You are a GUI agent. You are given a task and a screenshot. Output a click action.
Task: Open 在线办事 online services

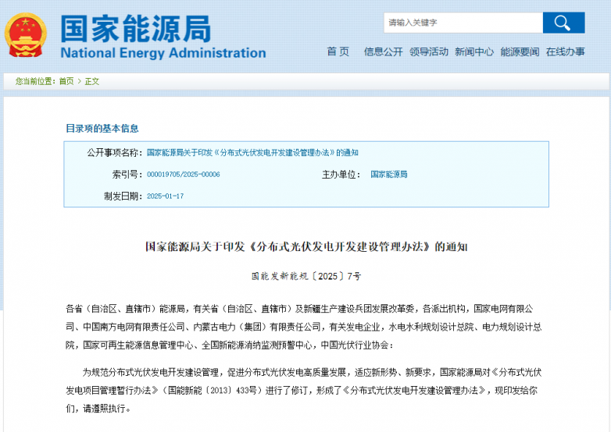point(565,52)
